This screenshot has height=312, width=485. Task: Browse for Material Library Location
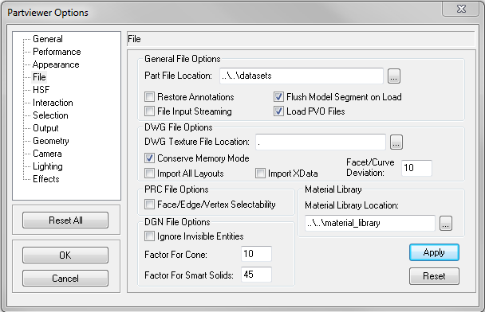click(446, 224)
